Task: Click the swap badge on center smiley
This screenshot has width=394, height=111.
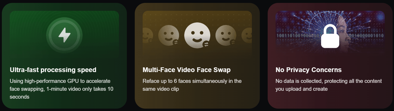Action: 206,44
